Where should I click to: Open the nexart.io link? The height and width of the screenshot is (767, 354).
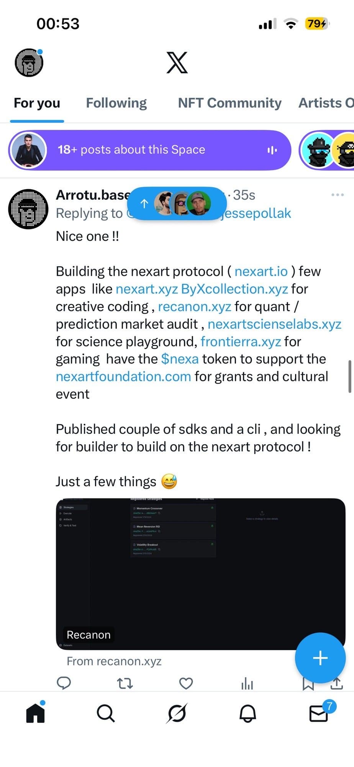pyautogui.click(x=261, y=271)
